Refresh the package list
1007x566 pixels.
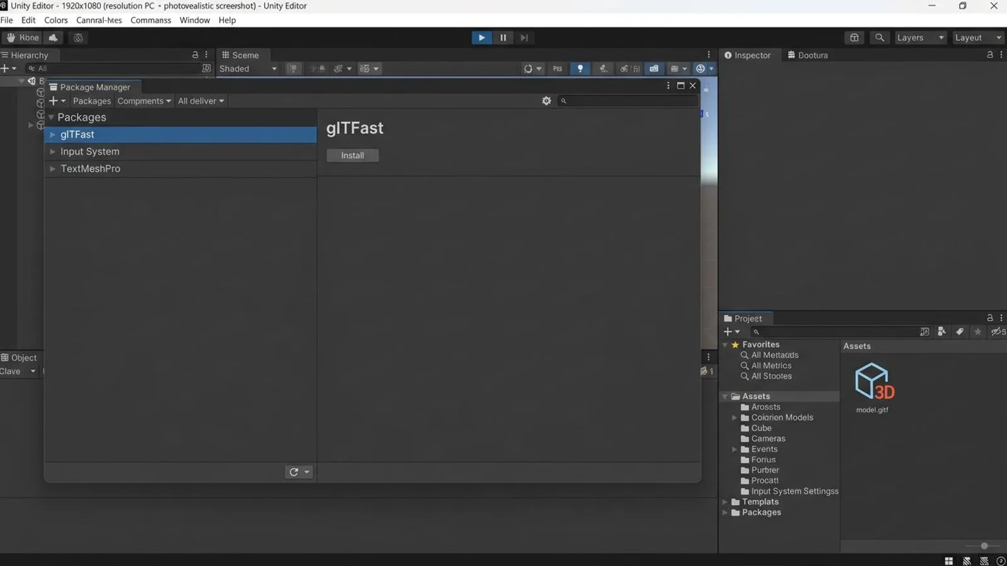point(294,472)
